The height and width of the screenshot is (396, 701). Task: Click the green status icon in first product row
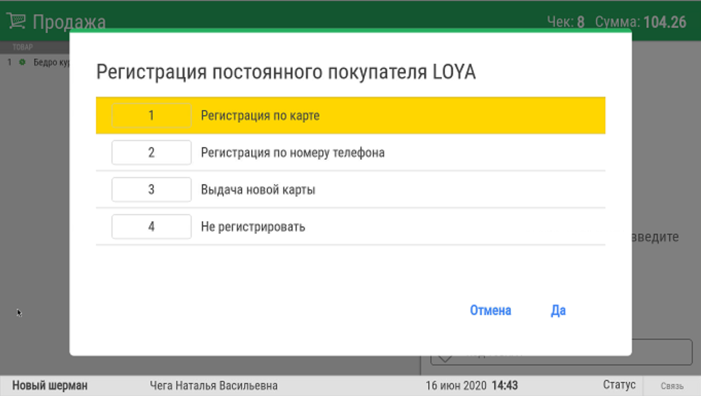click(22, 62)
